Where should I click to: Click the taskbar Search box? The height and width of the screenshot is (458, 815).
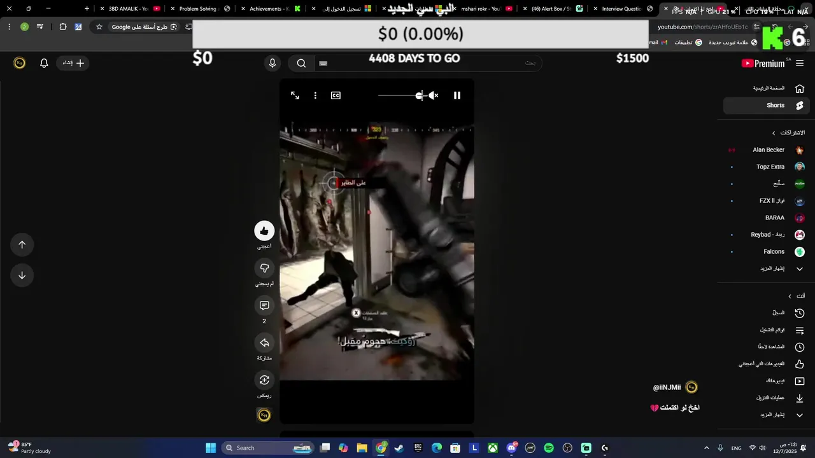tap(268, 448)
